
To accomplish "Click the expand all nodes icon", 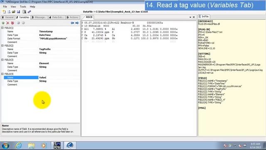I will pyautogui.click(x=18, y=23).
